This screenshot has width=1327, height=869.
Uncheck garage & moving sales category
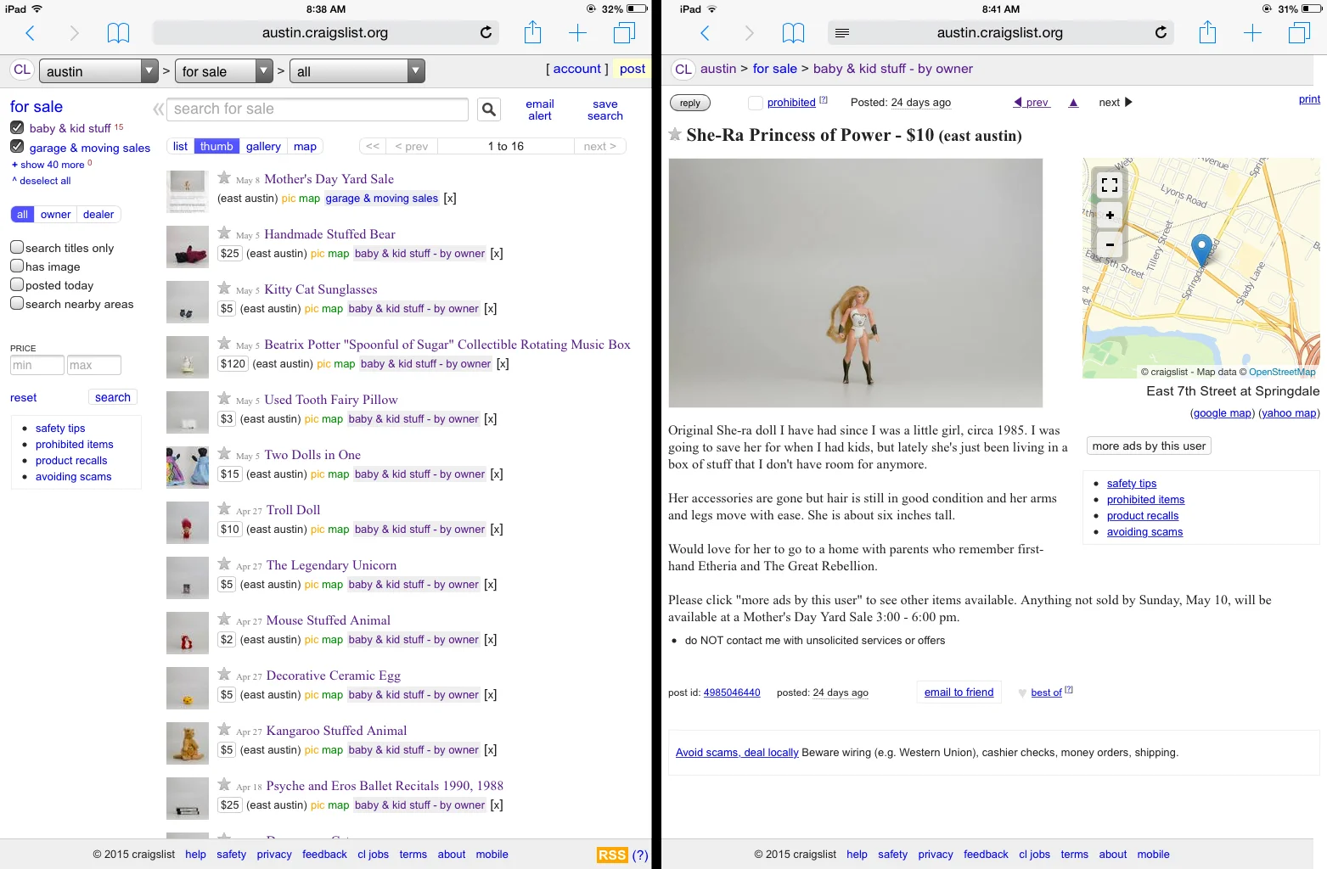(17, 146)
